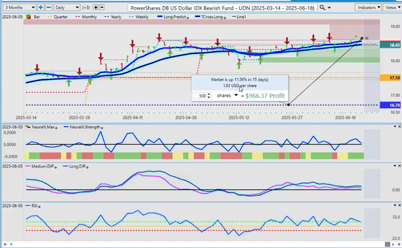Click the Medium.Diff legend entry
Screen dimensions: 402x248
40,166
